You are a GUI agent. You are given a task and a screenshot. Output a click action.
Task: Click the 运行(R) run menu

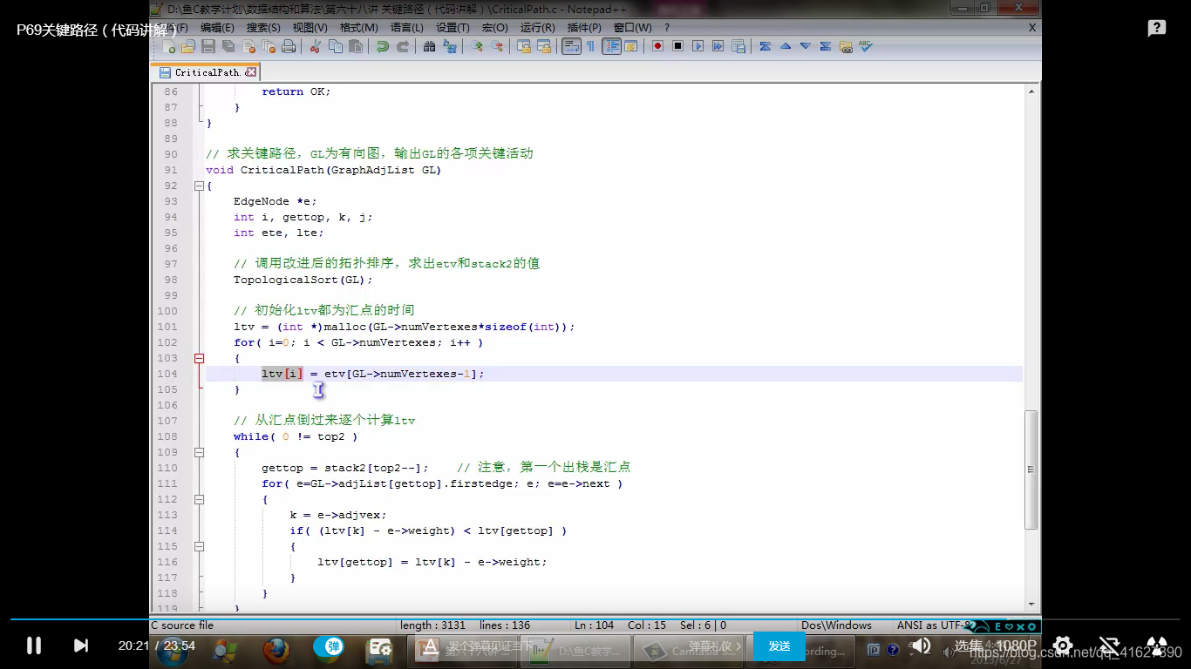coord(538,27)
